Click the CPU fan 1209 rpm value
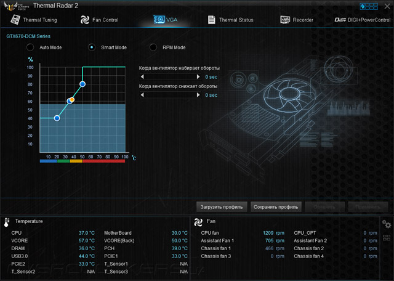Image resolution: width=394 pixels, height=281 pixels. tap(273, 233)
